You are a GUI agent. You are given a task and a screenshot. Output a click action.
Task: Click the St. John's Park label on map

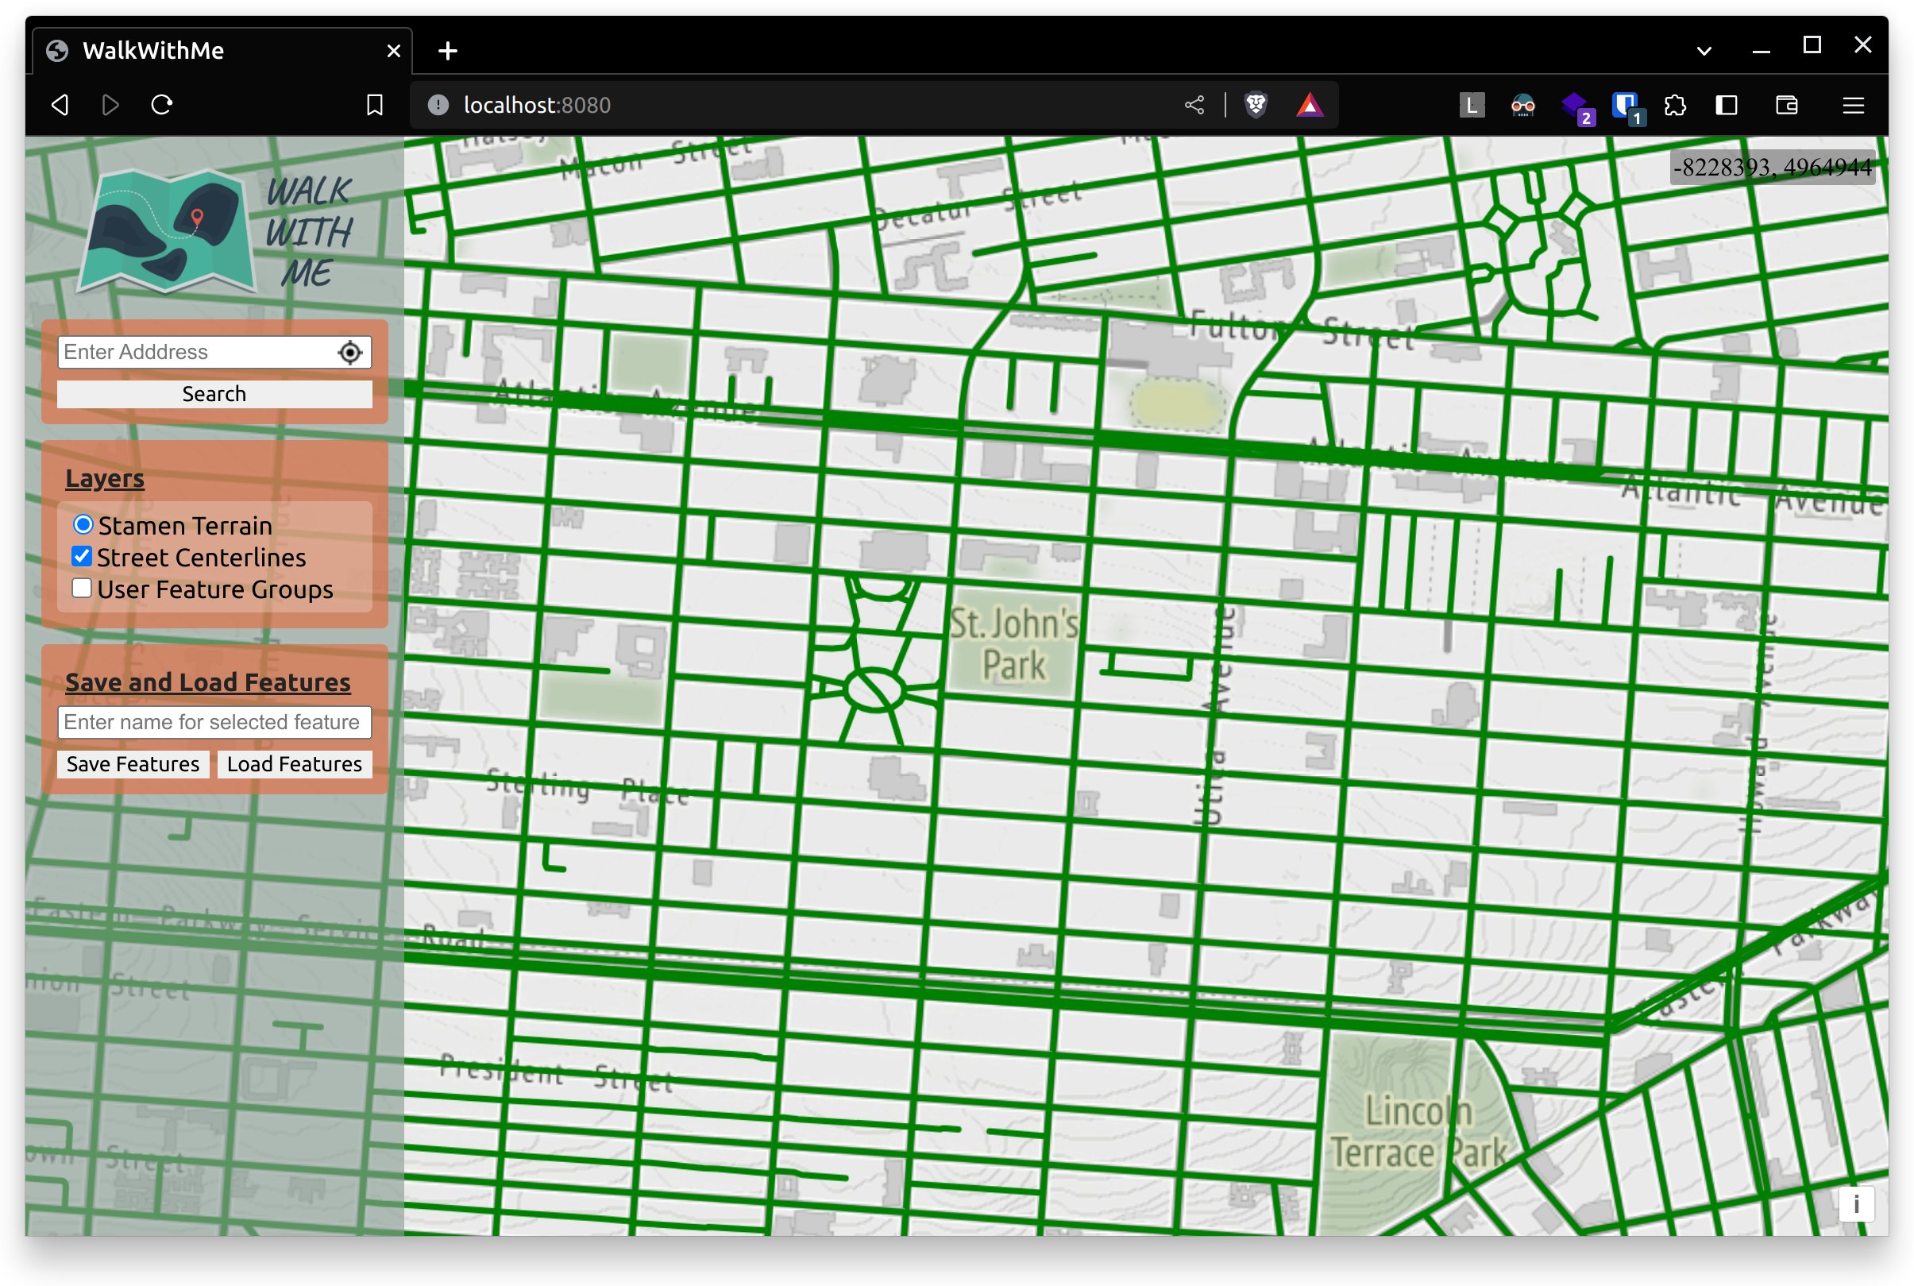1013,644
